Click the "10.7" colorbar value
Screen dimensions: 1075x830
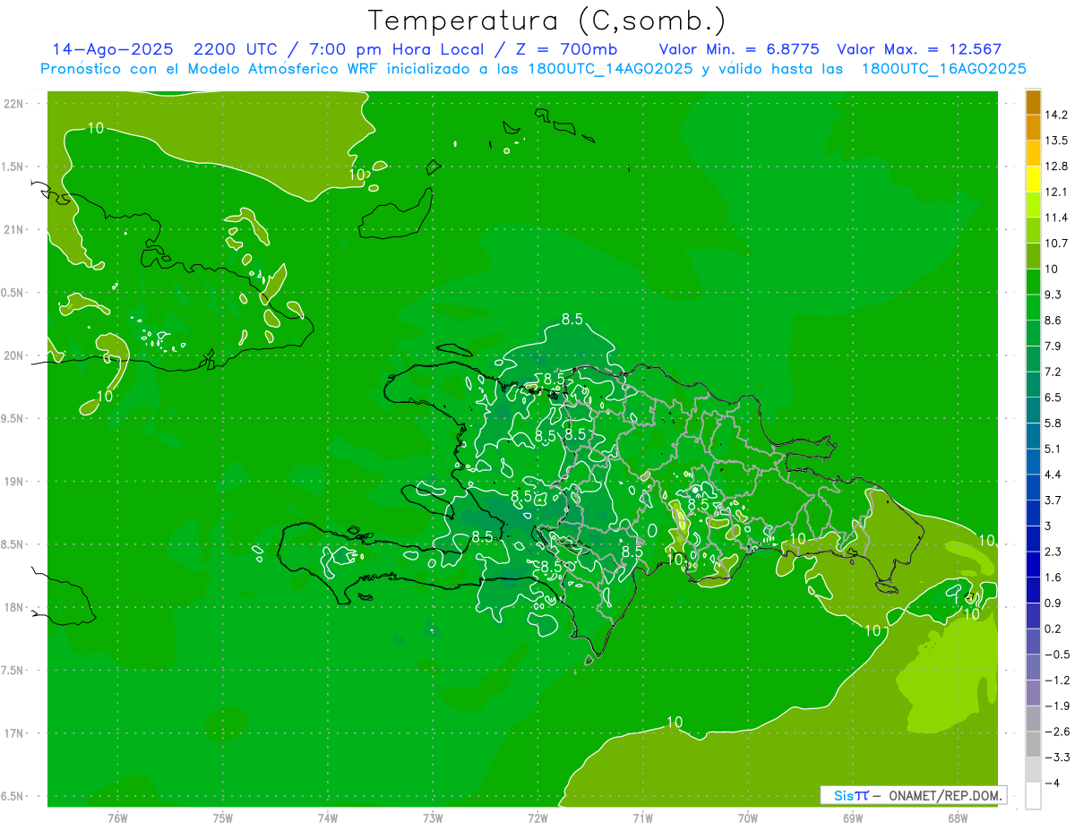click(1056, 244)
